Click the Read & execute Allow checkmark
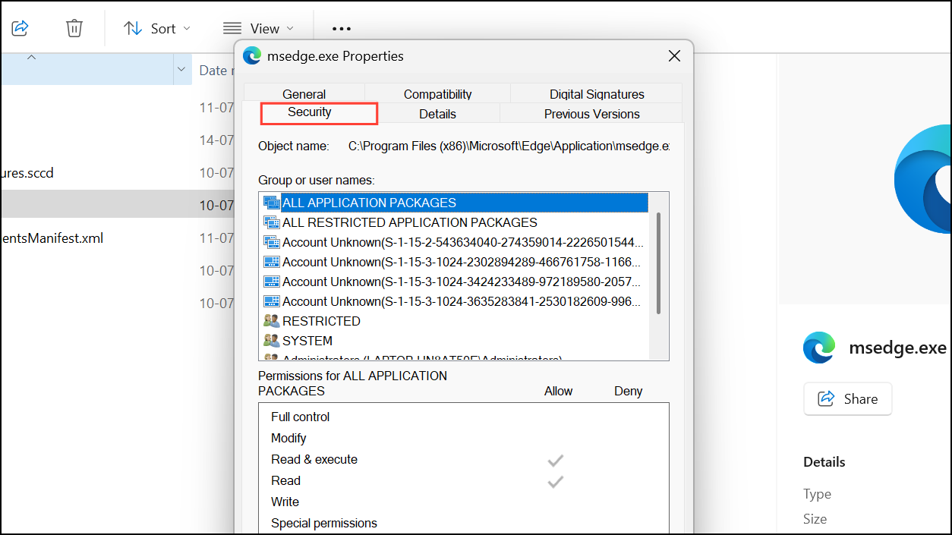The width and height of the screenshot is (952, 535). click(x=556, y=461)
